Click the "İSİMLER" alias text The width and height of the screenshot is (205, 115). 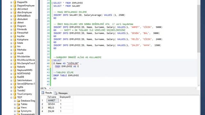(x=73, y=63)
